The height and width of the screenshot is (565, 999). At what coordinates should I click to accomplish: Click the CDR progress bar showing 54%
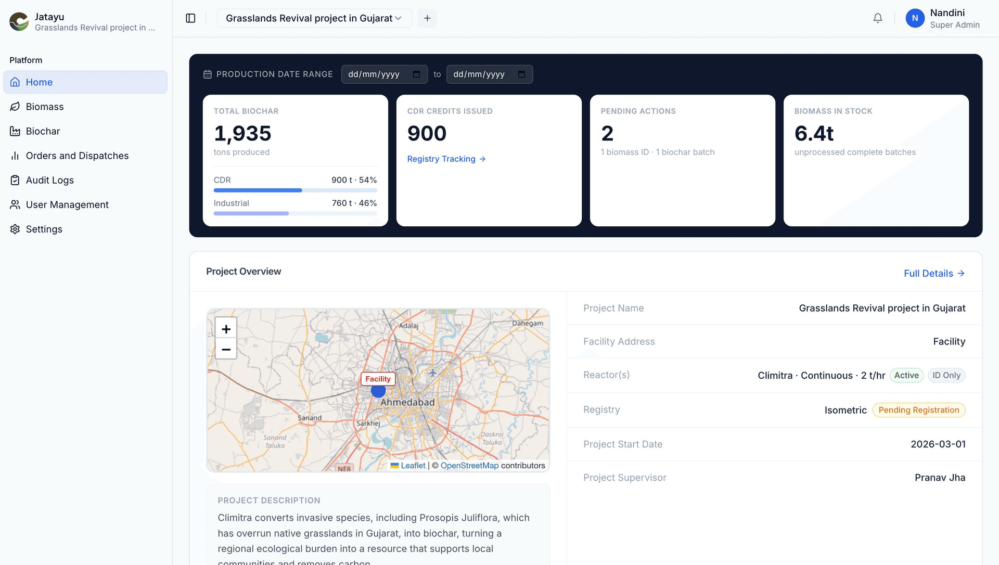point(295,190)
